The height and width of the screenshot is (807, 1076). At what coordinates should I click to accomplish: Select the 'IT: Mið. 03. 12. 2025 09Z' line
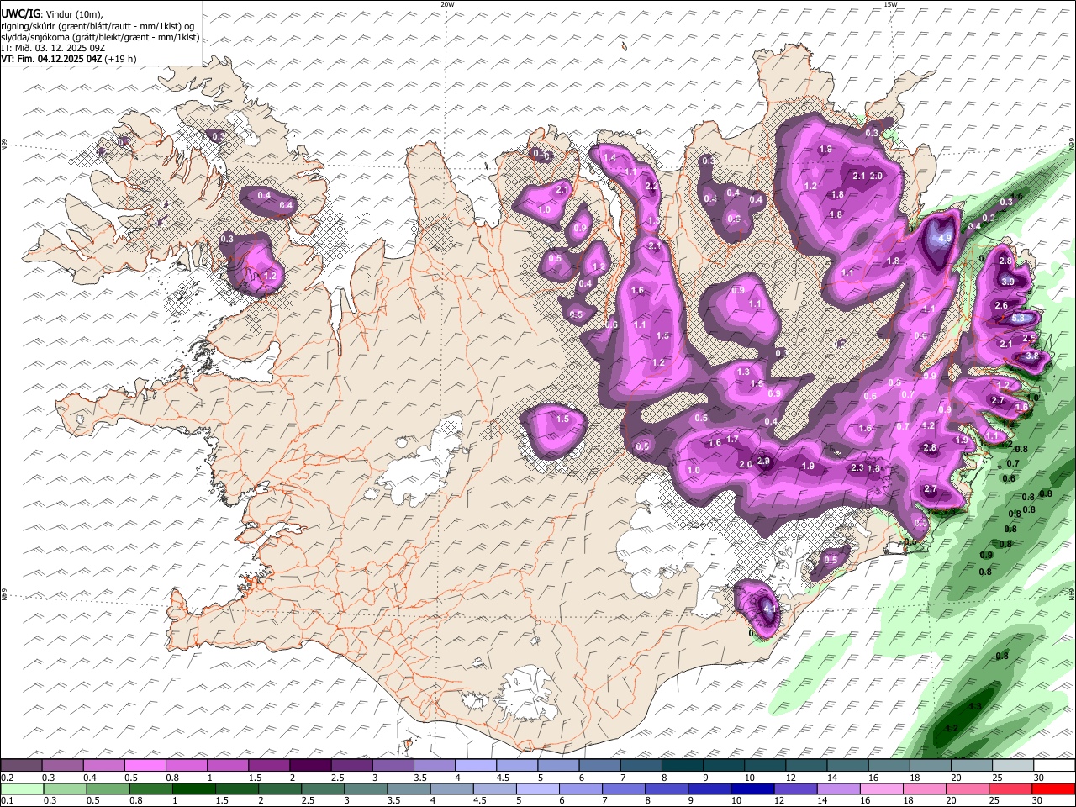[53, 48]
